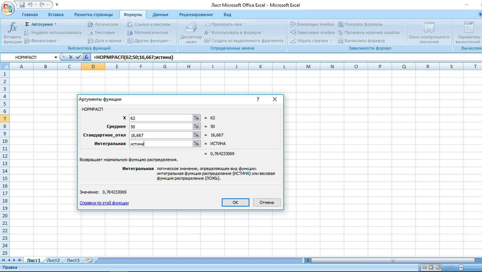The image size is (482, 272).
Task: Click the range selector icon for Среднее field
Action: pyautogui.click(x=196, y=127)
